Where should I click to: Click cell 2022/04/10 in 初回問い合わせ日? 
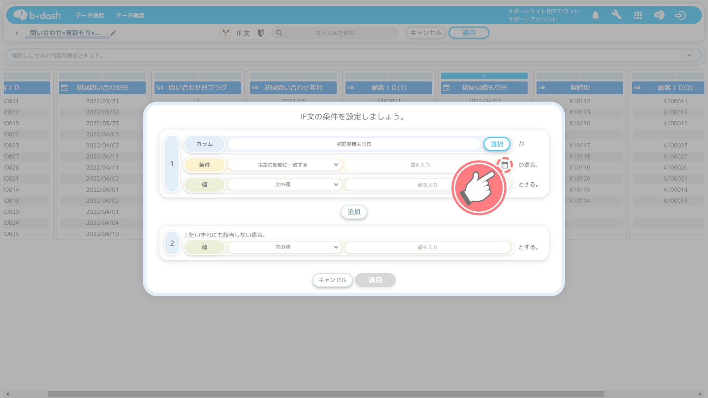coord(102,234)
